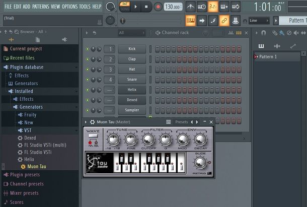Open the Line snap dropdown
307x207 pixels.
[x=259, y=20]
